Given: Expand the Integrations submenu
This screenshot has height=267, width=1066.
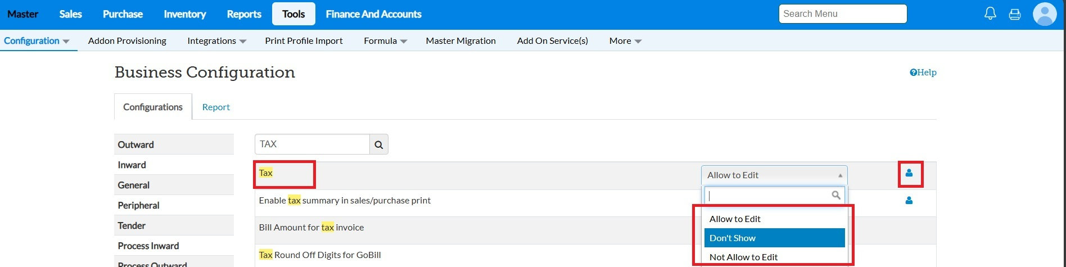Looking at the screenshot, I should click(x=216, y=41).
